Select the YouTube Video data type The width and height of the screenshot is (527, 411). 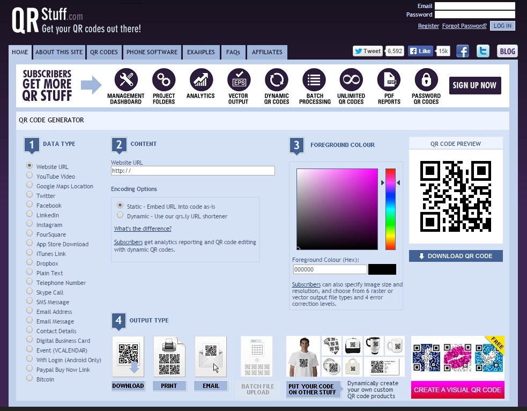[x=30, y=176]
